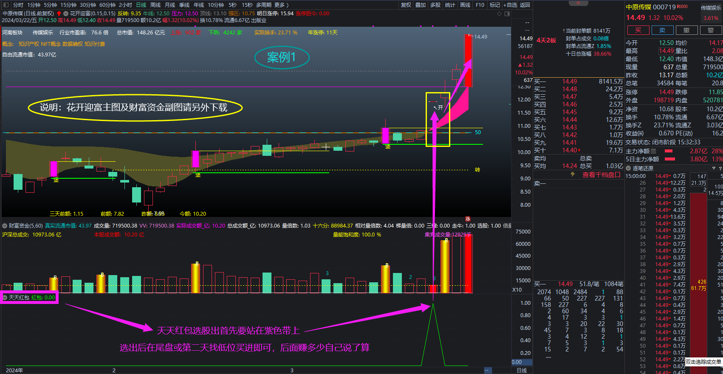Image resolution: width=723 pixels, height=374 pixels.
Task: Open 画线 drawing tools
Action: pos(465,5)
